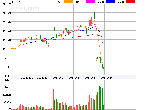Click the 33939 volume axis label
Viewport: 150px width, 110px height.
click(x=7, y=102)
